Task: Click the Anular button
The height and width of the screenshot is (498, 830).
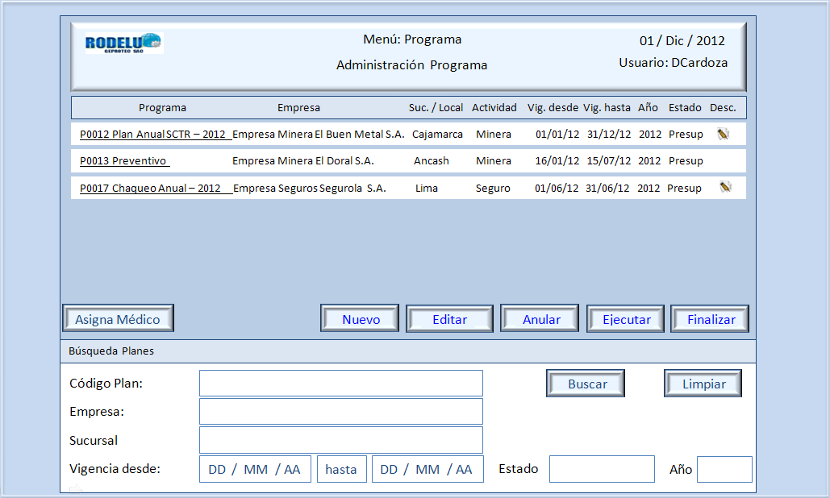Action: (x=540, y=318)
